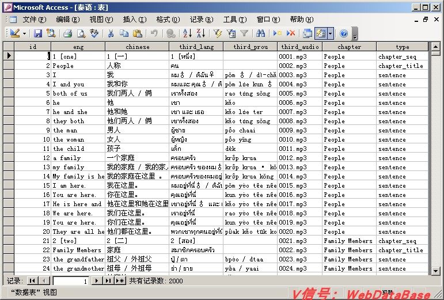Screen dimensions: 444x300
Task: Open the View button dropdown arrow
Action: pos(25,33)
